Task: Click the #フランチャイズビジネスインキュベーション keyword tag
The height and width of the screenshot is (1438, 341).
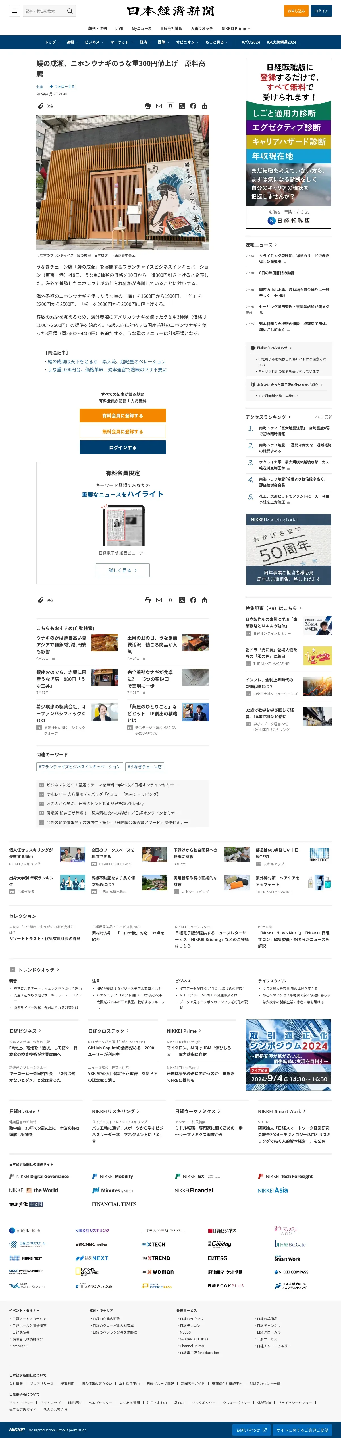Action: 80,767
